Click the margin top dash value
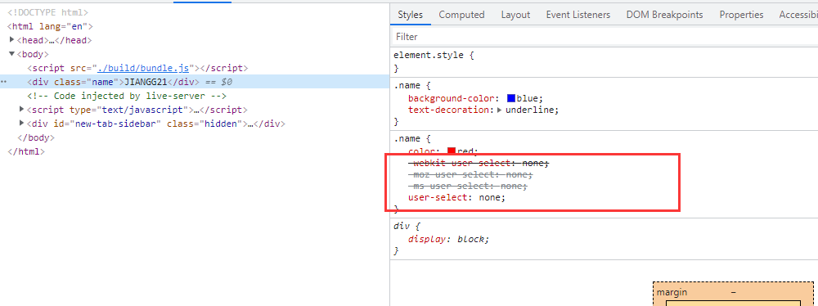Screen dimensions: 818x306 tap(734, 292)
